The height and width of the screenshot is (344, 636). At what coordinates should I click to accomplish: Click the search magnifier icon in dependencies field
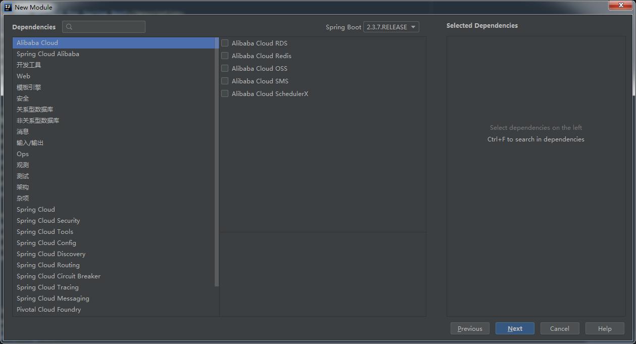click(69, 27)
